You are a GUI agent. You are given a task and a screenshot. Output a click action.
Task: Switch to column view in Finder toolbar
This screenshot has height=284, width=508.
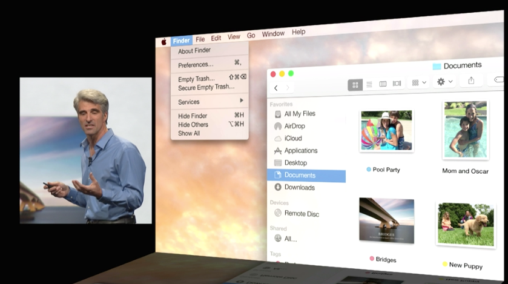click(383, 84)
